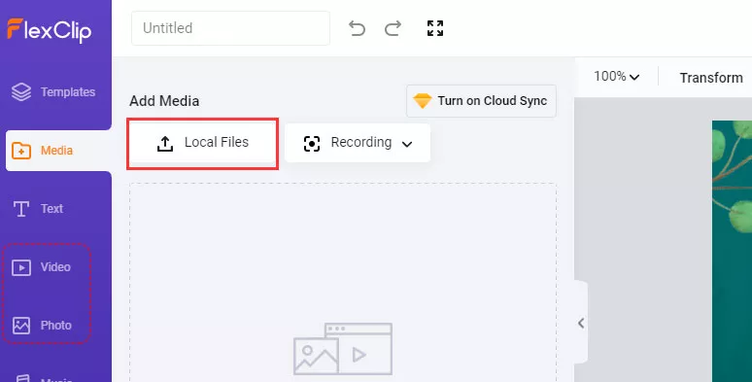Click the empty media drop area placeholder
The height and width of the screenshot is (382, 752).
[343, 283]
